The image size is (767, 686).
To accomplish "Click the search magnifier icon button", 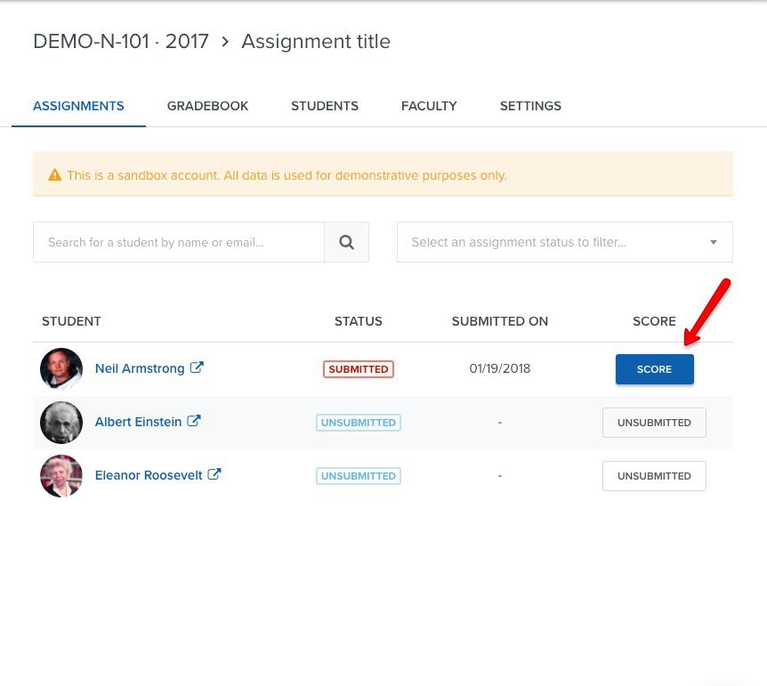I will click(346, 242).
